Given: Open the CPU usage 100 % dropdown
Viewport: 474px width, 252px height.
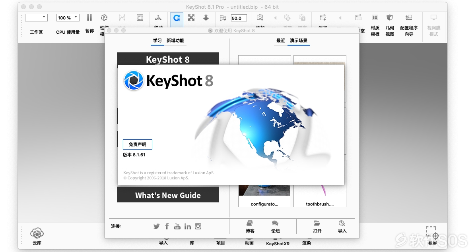Looking at the screenshot, I should point(68,18).
